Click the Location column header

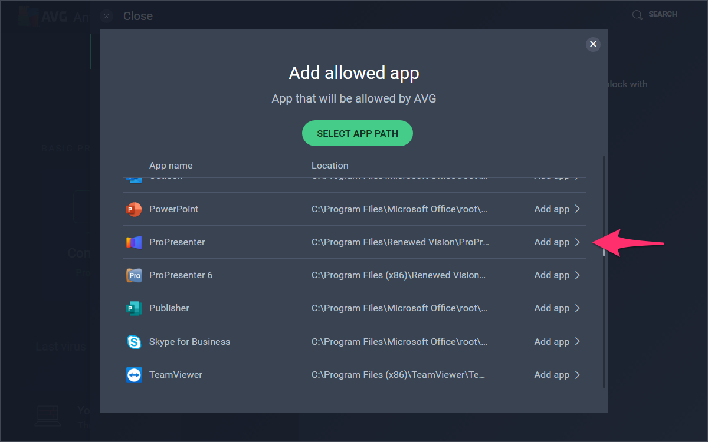click(x=330, y=166)
